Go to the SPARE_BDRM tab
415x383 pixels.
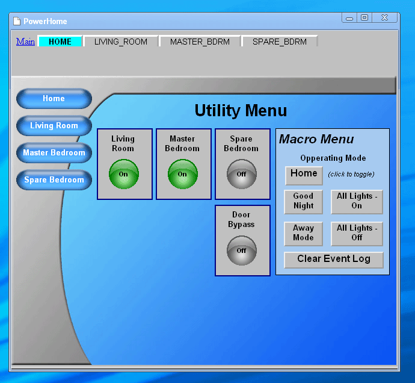(280, 42)
